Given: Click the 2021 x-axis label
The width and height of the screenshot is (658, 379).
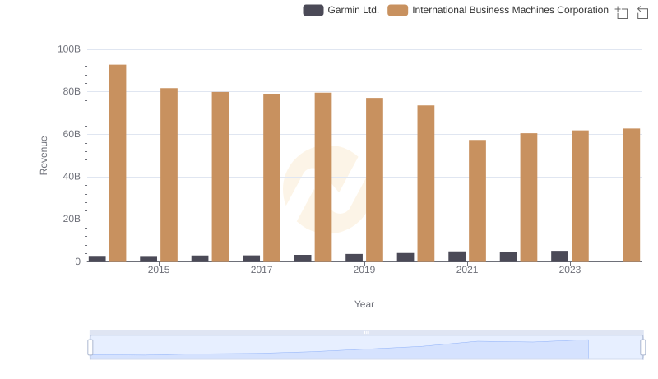Looking at the screenshot, I should [467, 270].
